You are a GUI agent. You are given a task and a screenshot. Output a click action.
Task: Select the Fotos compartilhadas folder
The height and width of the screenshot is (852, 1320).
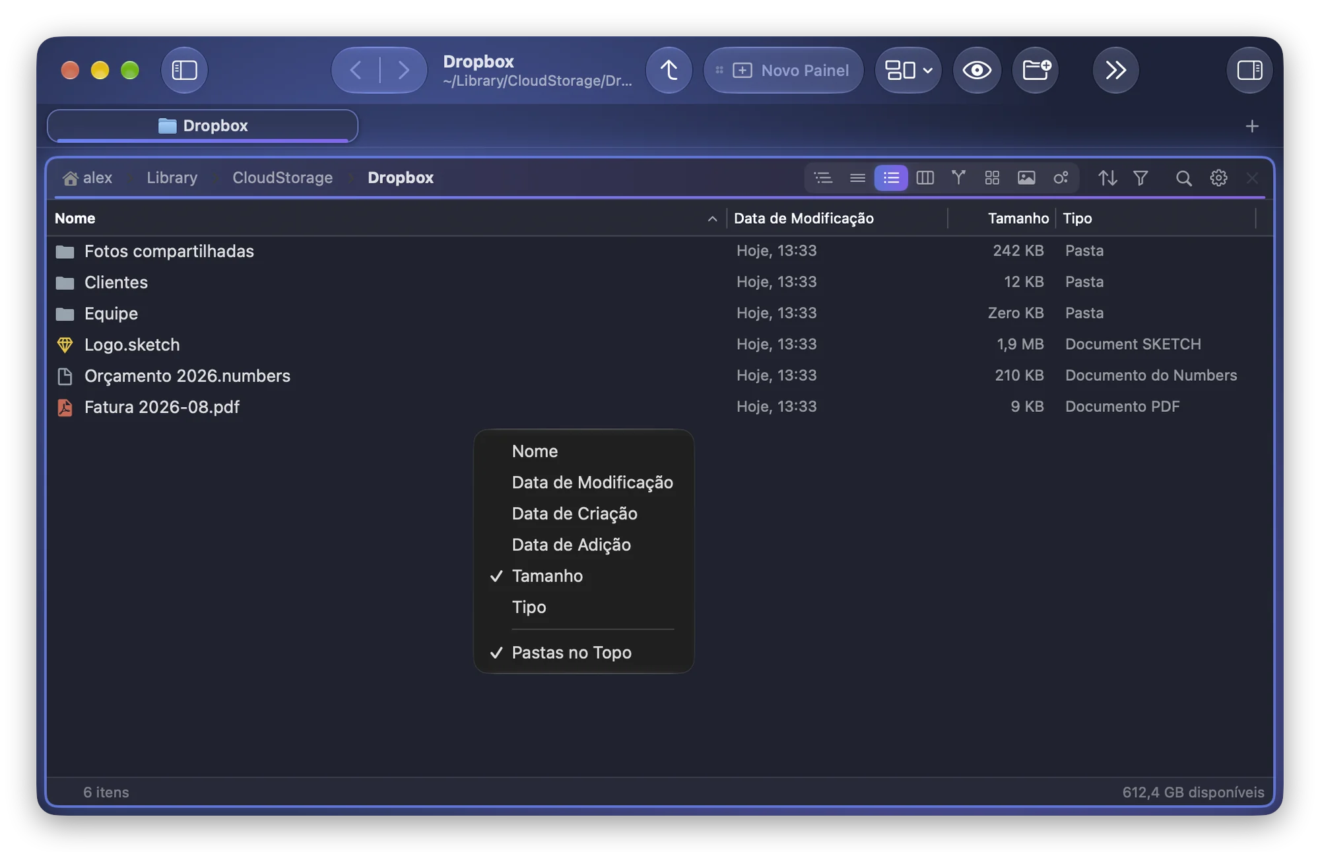(x=659, y=251)
